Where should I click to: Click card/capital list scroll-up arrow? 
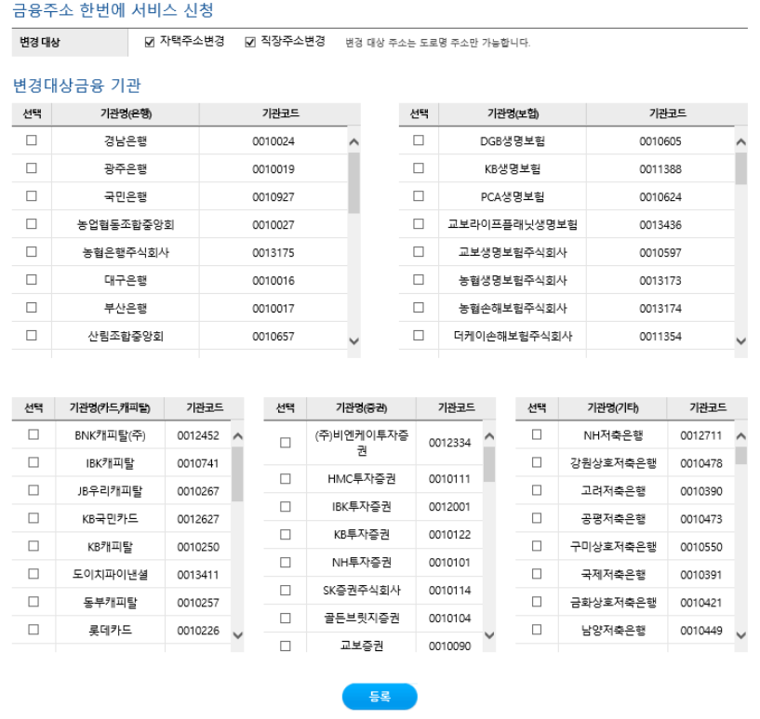click(237, 436)
